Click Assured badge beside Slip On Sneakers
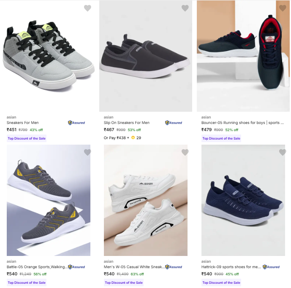The image size is (291, 288). 174,123
